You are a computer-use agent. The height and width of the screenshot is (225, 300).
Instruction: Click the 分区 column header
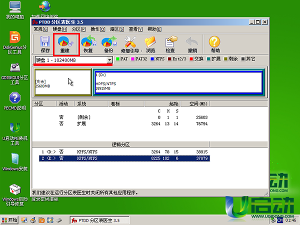(44, 104)
